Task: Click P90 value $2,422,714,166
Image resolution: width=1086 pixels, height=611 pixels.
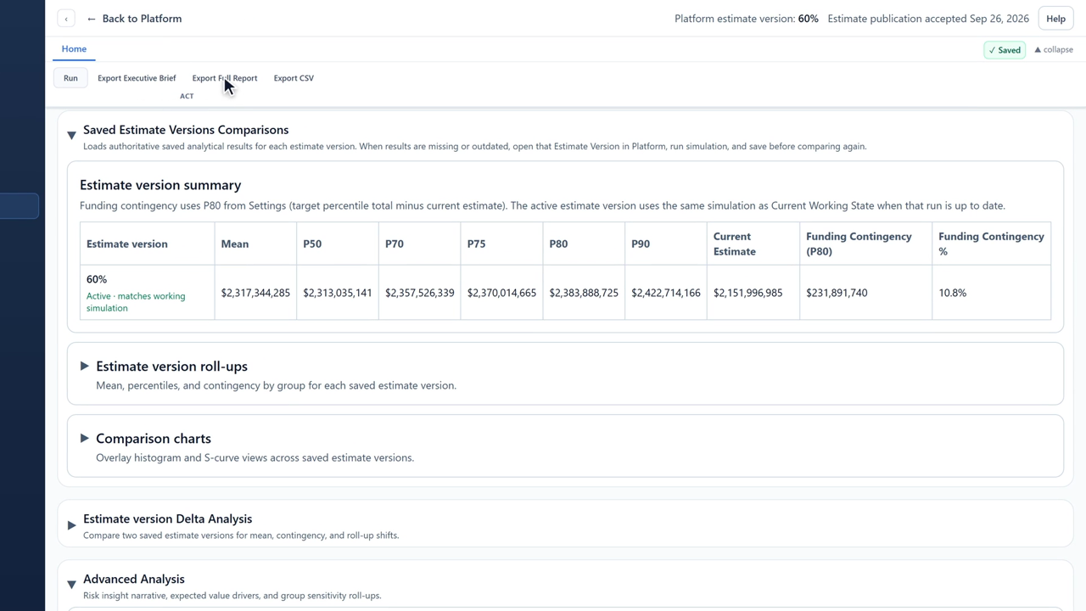Action: tap(666, 293)
